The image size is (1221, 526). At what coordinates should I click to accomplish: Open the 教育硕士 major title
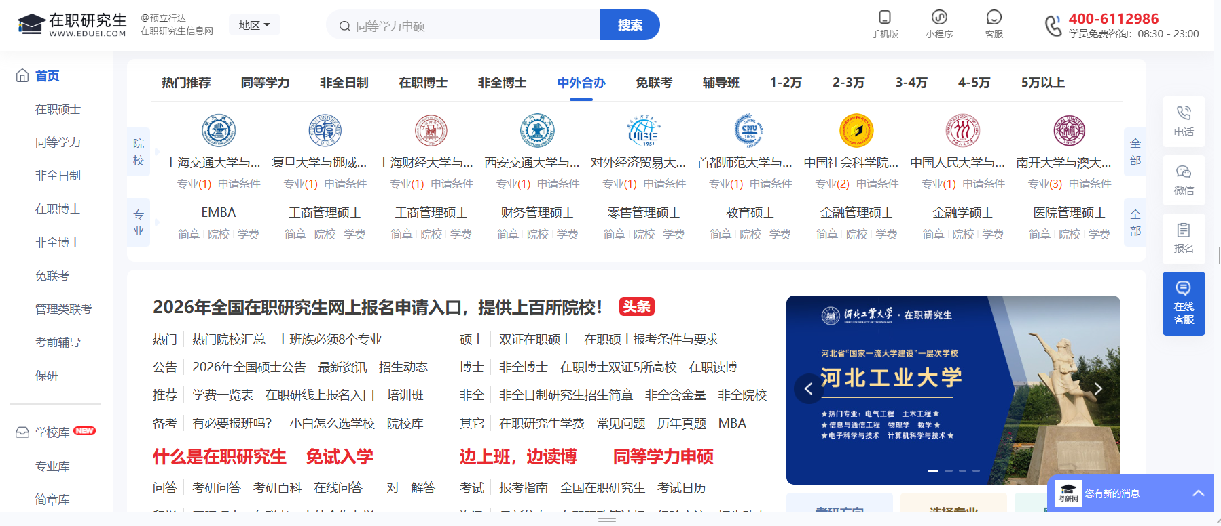(750, 213)
